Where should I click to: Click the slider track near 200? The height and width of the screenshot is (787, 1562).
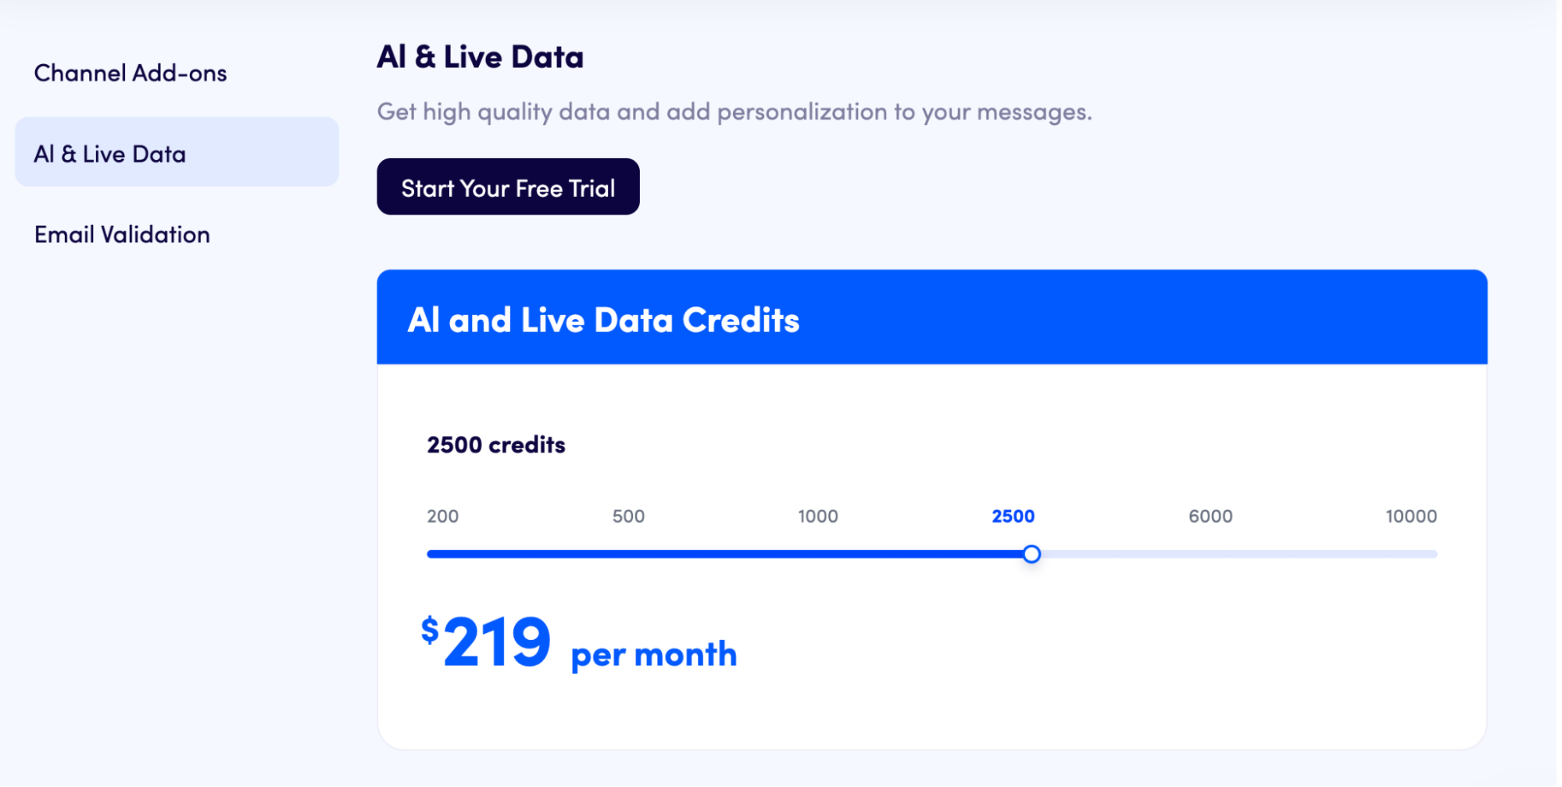442,553
